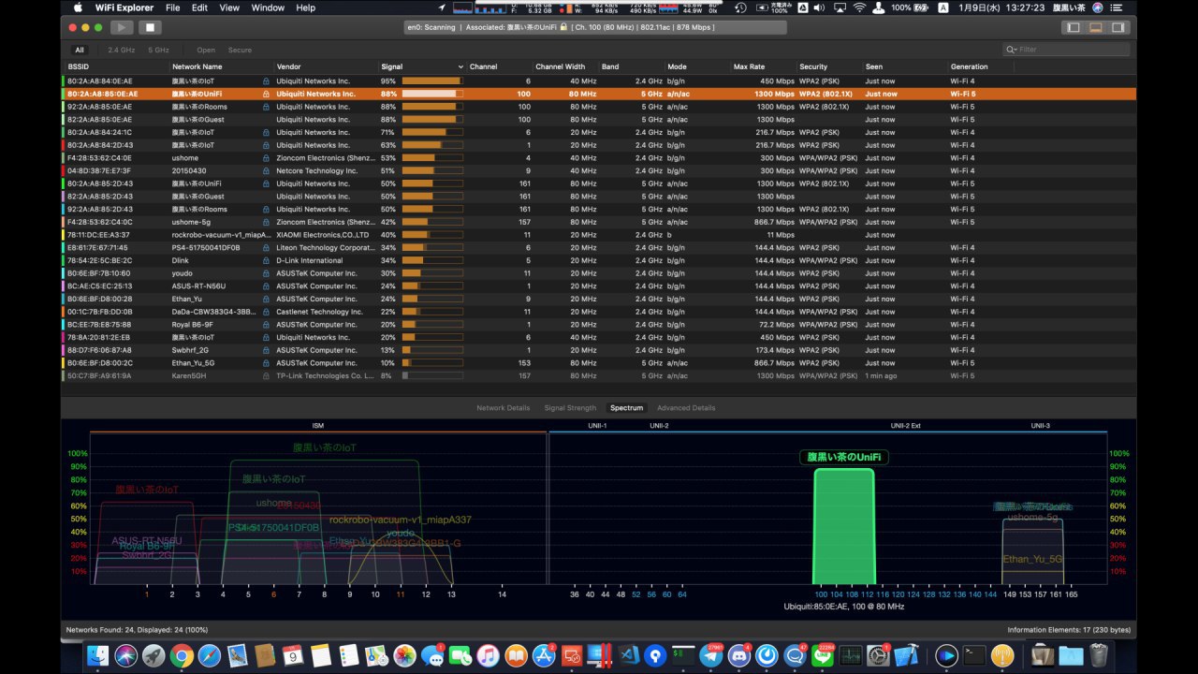The image size is (1198, 674).
Task: Switch to the Network Details tab
Action: 504,408
